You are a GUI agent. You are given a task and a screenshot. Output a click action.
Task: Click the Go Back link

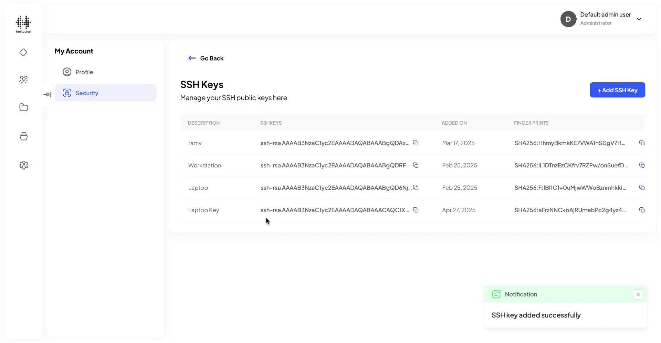pos(206,58)
